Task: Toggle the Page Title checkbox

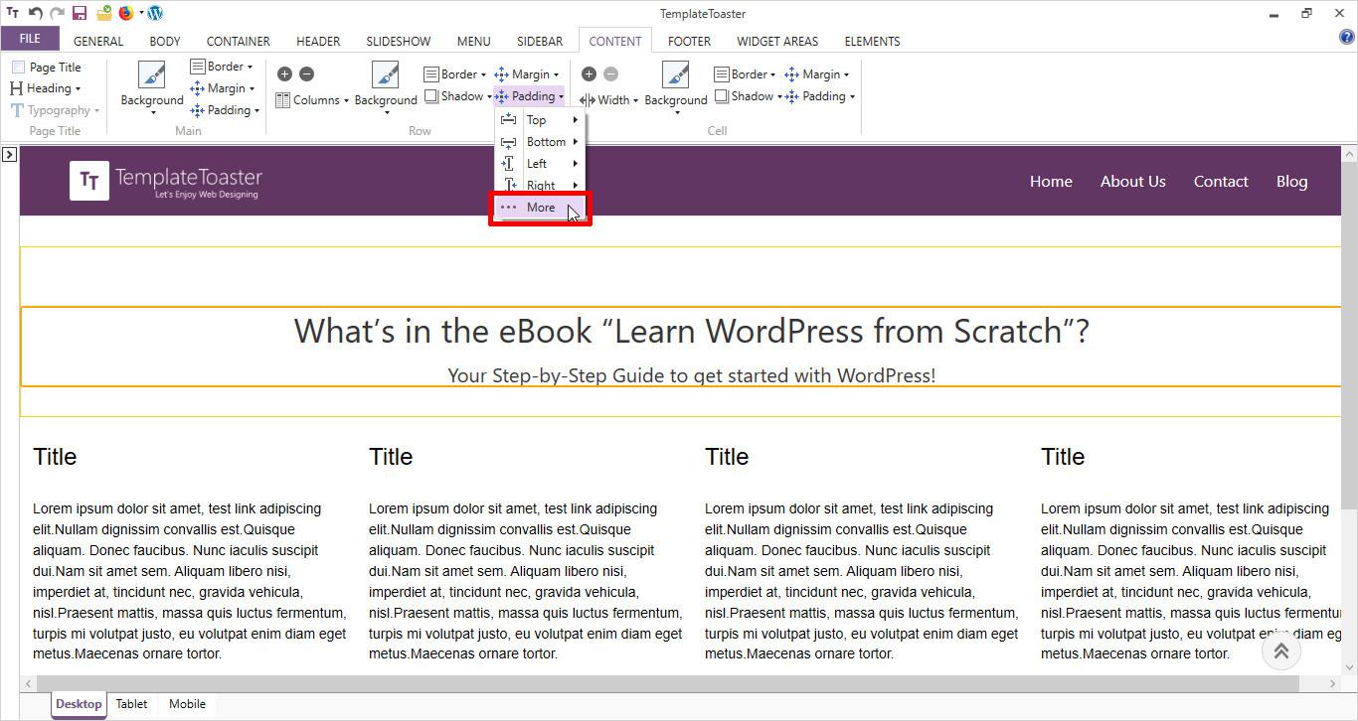Action: coord(19,68)
